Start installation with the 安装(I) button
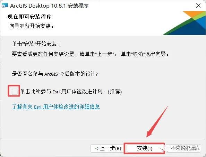 [x=145, y=148]
